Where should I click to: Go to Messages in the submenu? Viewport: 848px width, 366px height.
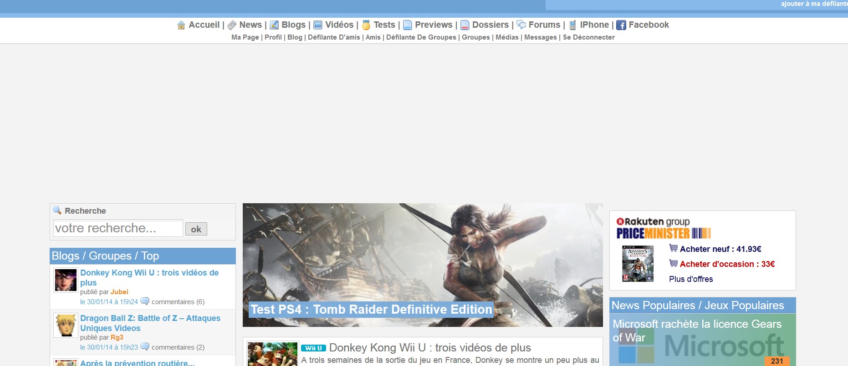coord(540,37)
